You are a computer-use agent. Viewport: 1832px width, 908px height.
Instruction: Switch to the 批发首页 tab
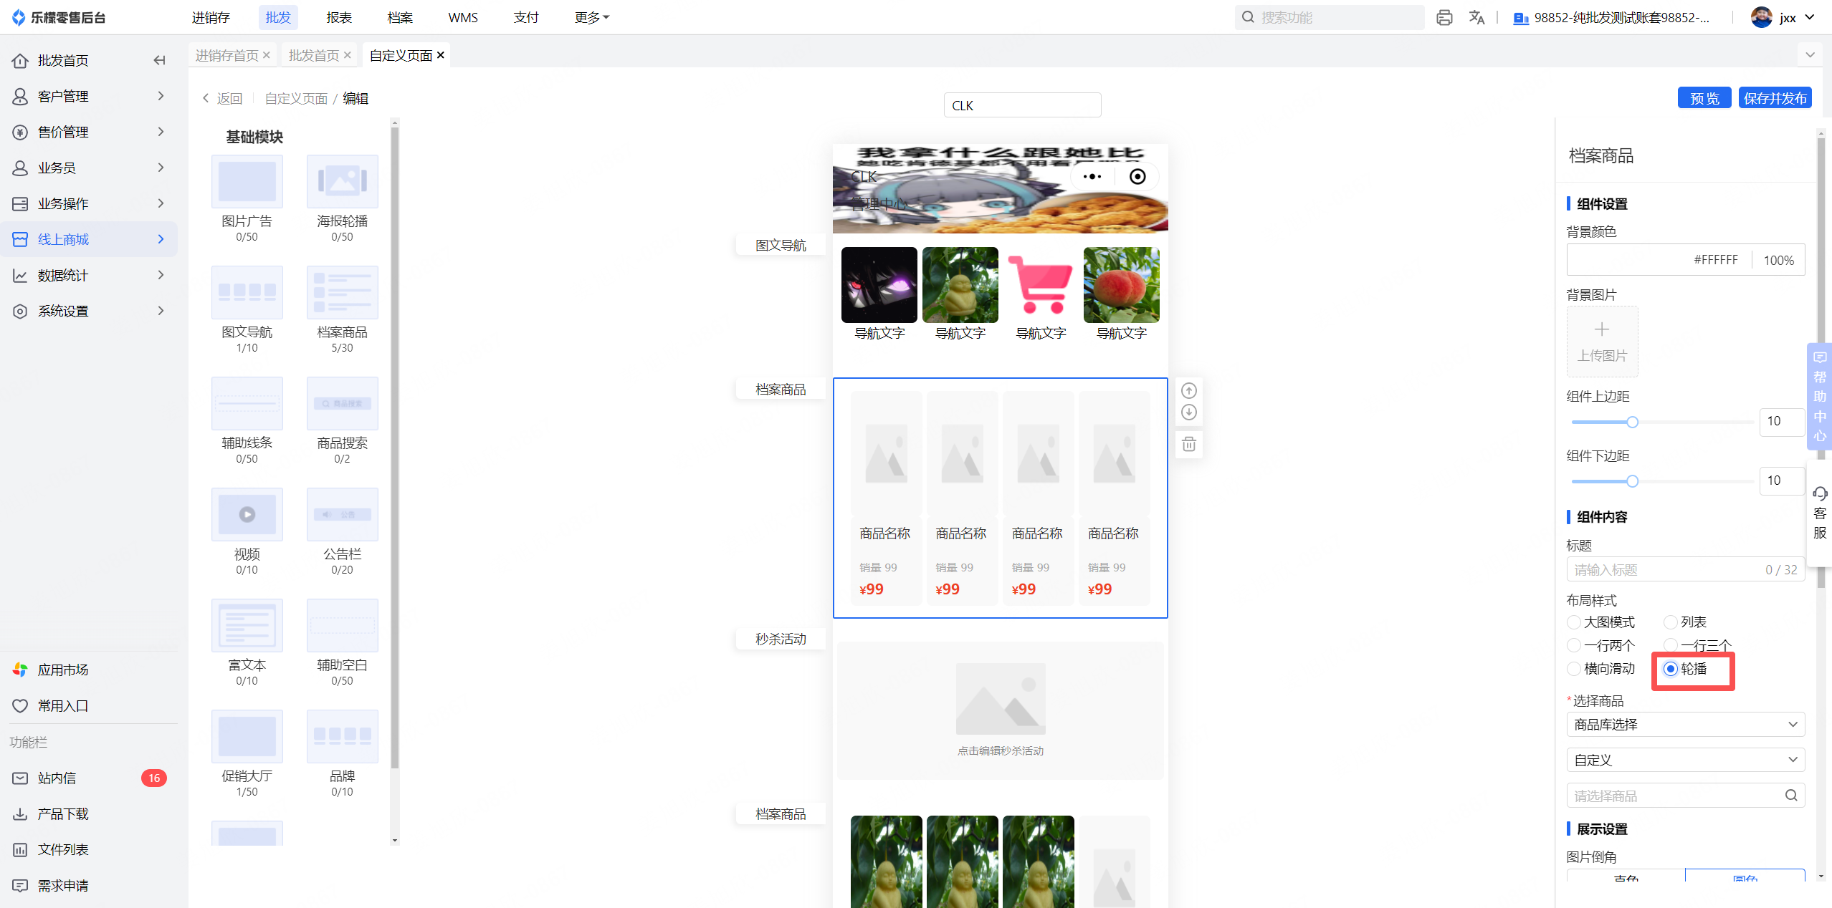click(x=314, y=55)
